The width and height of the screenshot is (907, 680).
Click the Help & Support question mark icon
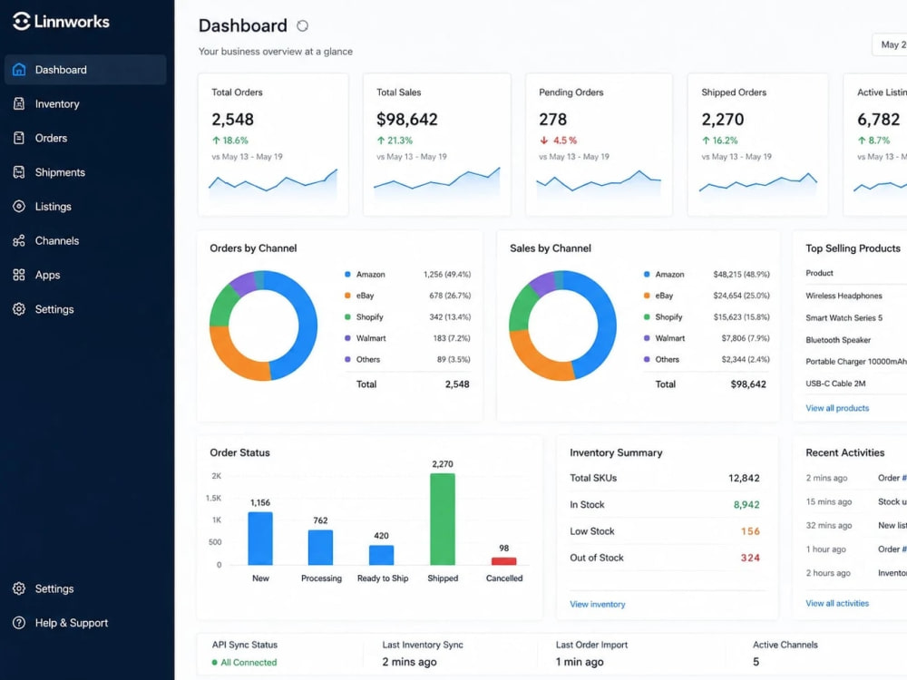click(19, 623)
